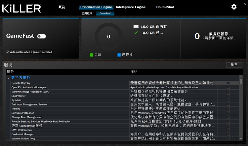
Task: Select the Prioritization Engine tab
Action: point(96,7)
